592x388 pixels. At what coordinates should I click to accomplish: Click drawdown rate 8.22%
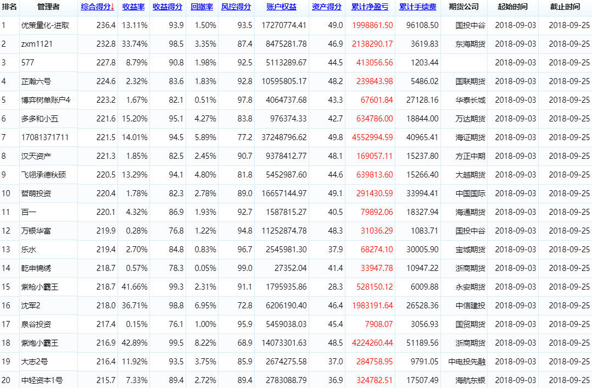pos(205,343)
